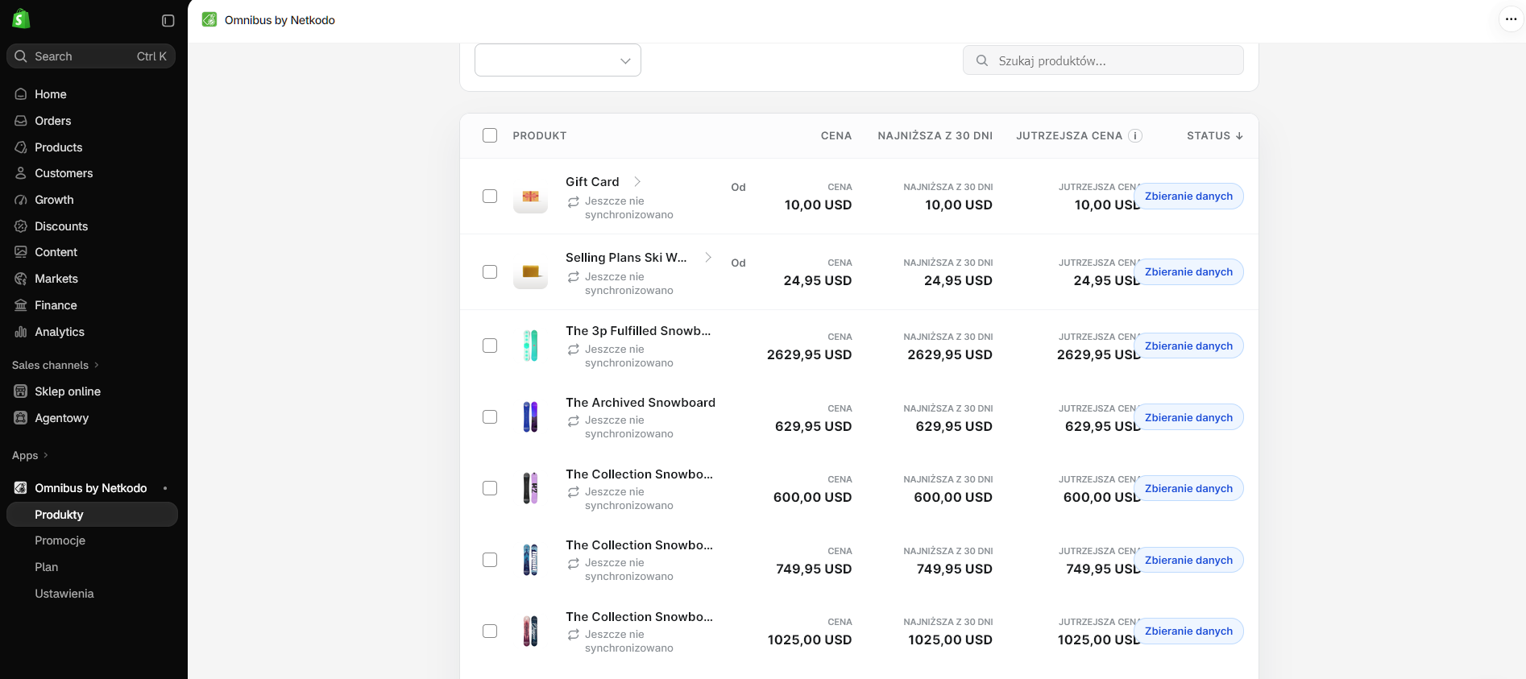Expand the Sales channels section
This screenshot has height=679, width=1526.
[56, 365]
